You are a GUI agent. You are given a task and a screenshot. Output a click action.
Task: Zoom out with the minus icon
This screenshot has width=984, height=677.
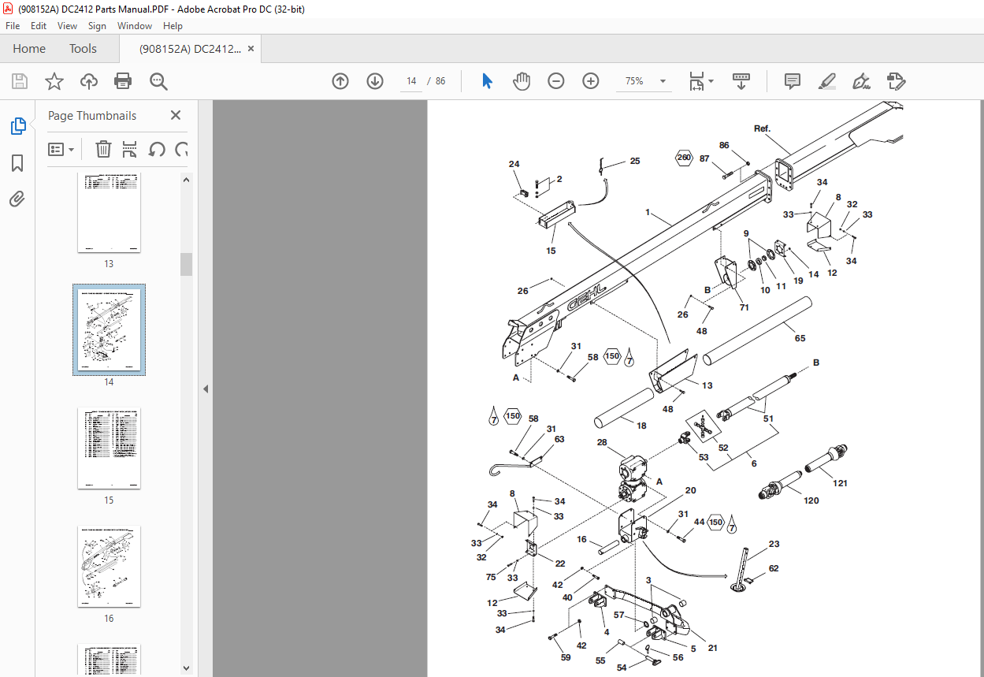[556, 81]
